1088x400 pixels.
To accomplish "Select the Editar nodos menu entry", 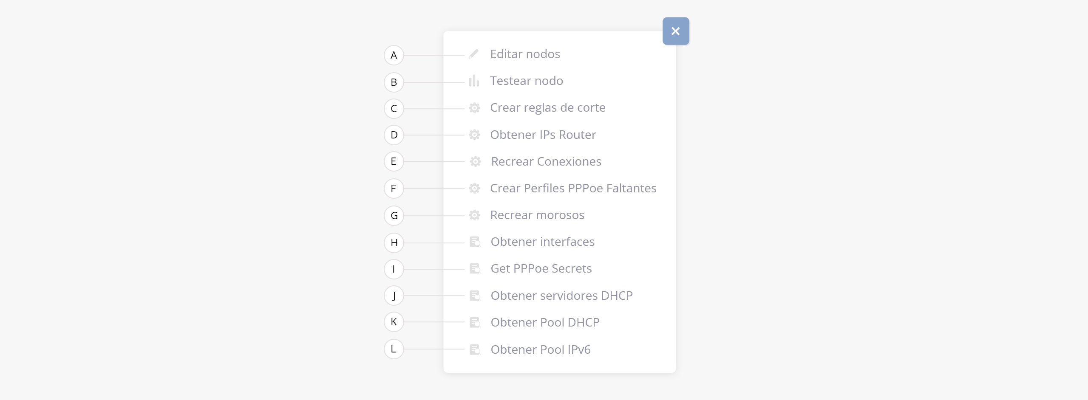I will (x=525, y=54).
